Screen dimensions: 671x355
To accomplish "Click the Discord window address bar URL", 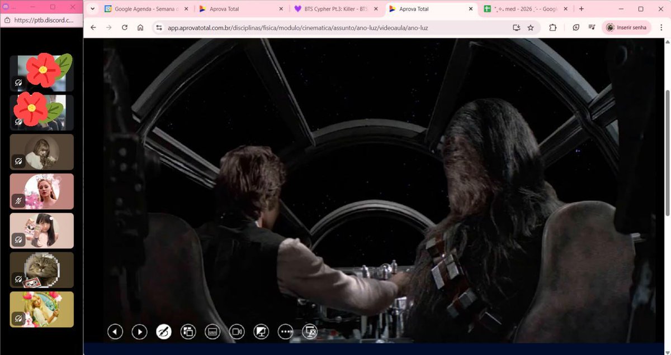I will [44, 20].
